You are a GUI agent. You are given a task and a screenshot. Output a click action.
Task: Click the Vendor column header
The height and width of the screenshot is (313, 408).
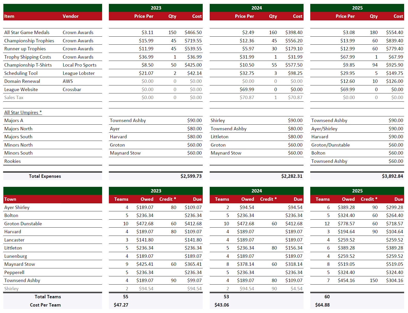(70, 16)
